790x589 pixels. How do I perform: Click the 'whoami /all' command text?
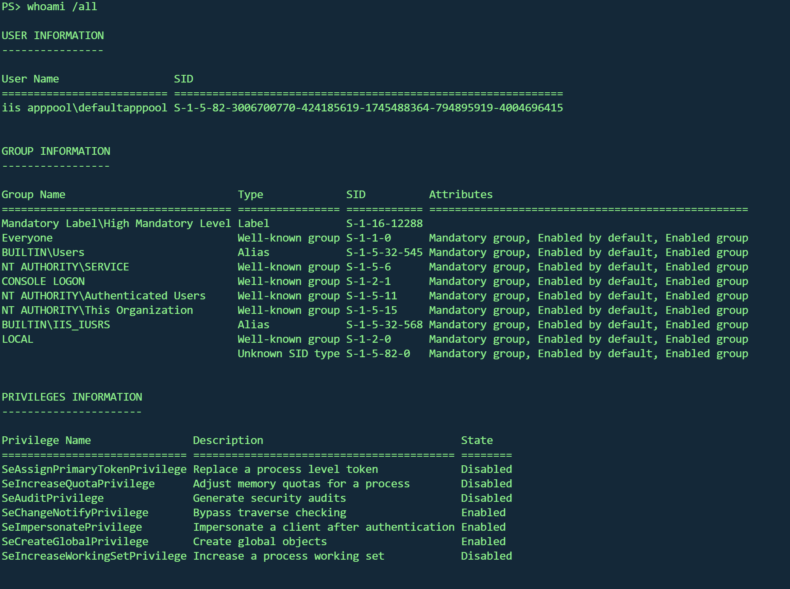click(x=62, y=7)
